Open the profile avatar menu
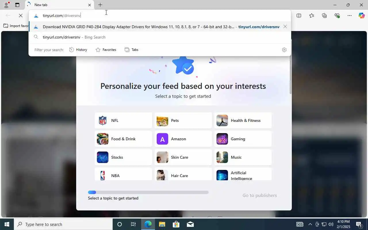This screenshot has height=230, width=368. pos(6,5)
